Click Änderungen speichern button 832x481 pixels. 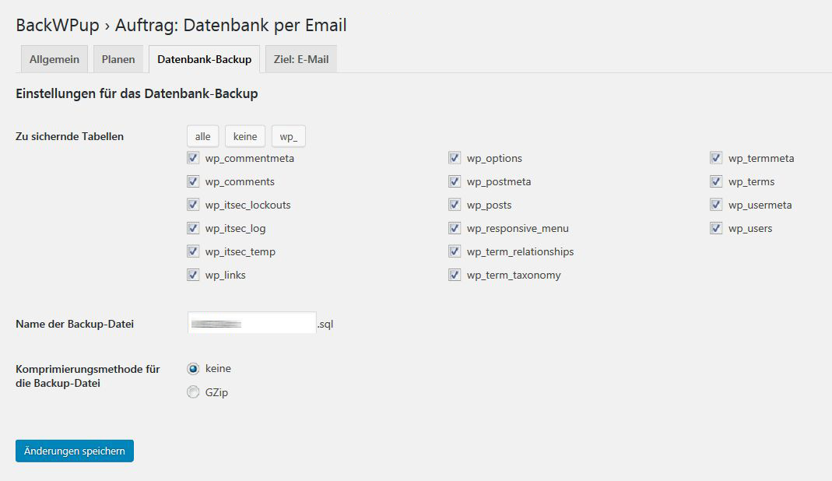74,451
